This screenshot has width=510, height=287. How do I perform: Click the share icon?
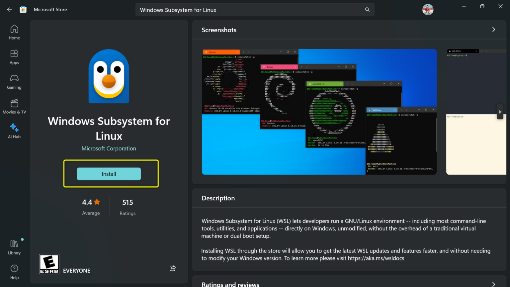tap(172, 268)
